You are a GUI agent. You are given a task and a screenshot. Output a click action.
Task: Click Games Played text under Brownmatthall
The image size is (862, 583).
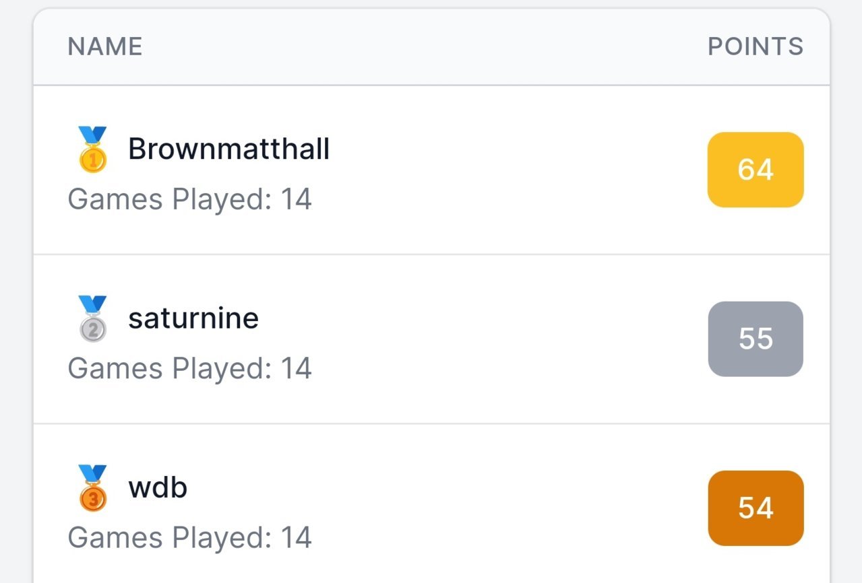click(189, 200)
